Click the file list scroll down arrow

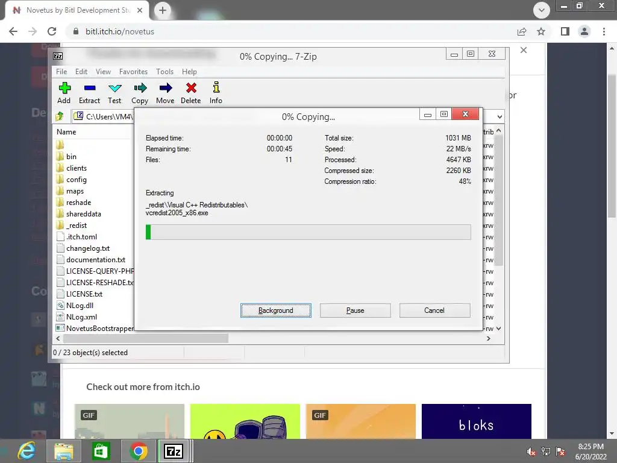pyautogui.click(x=498, y=329)
